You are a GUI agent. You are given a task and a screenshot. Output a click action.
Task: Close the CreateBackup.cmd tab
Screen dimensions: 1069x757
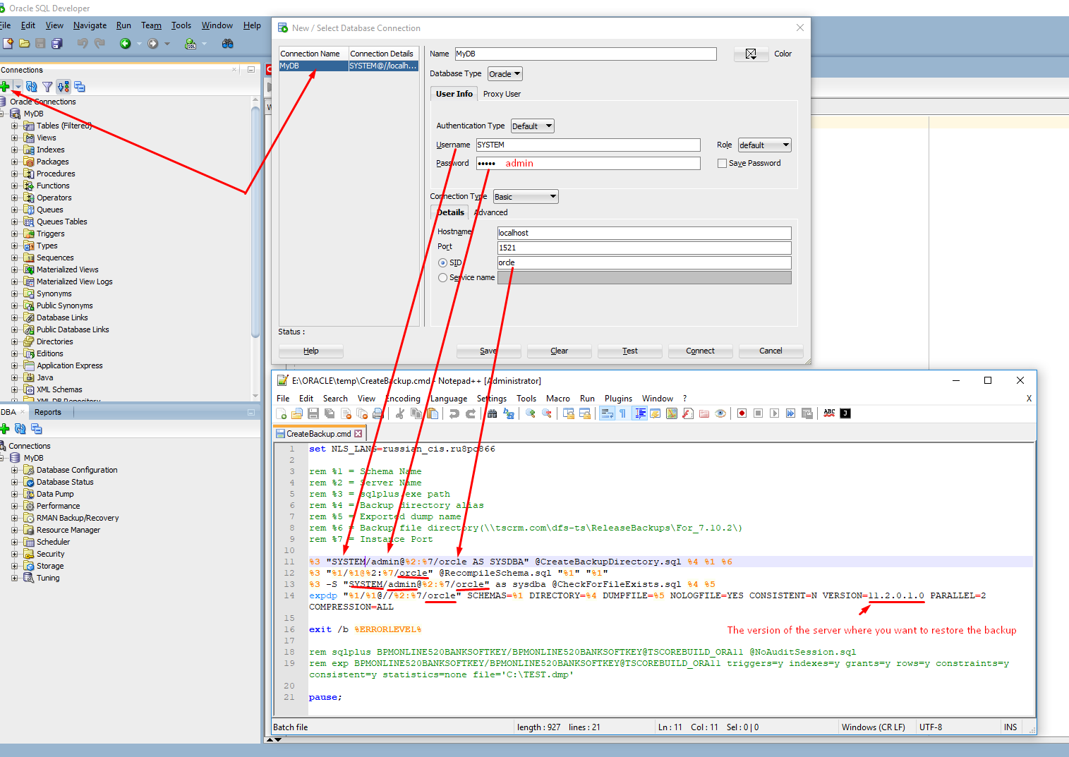(358, 434)
